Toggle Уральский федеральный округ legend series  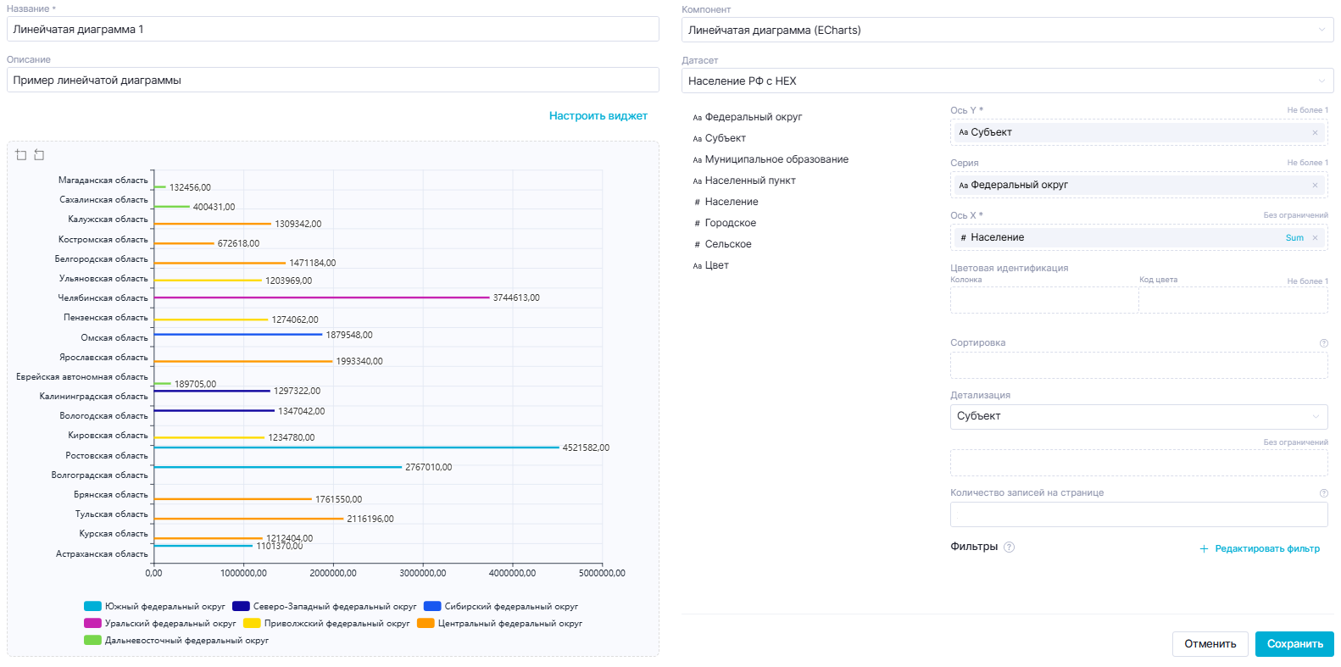point(93,623)
